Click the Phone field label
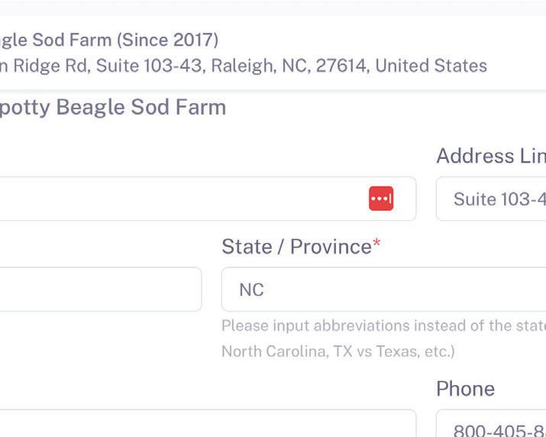 point(465,389)
